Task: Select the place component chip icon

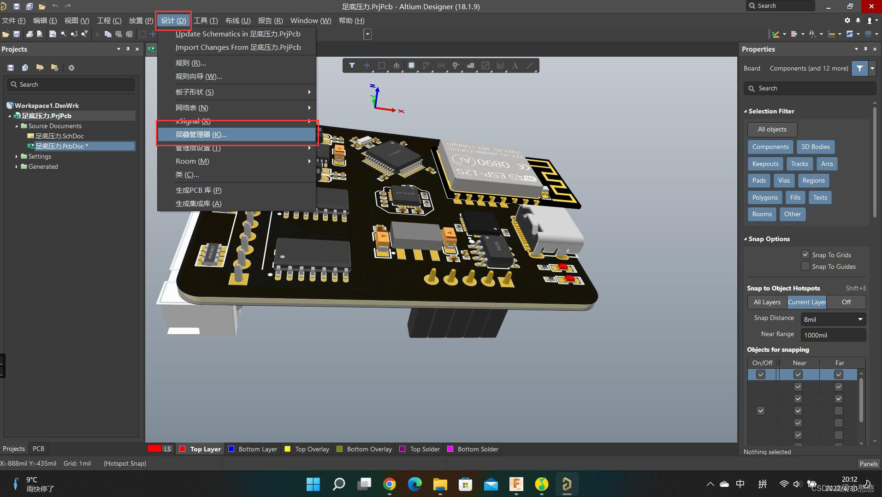Action: [x=411, y=65]
